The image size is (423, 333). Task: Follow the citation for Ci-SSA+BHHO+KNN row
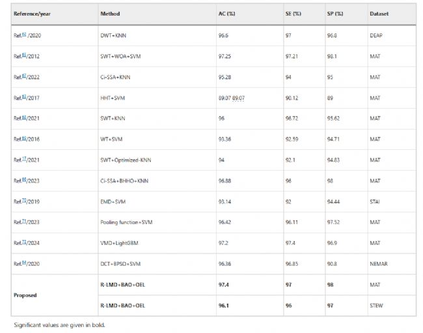point(23,181)
